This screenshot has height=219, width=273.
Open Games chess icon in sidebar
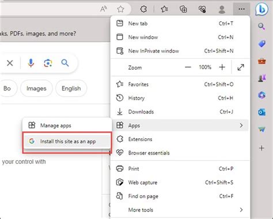262,78
